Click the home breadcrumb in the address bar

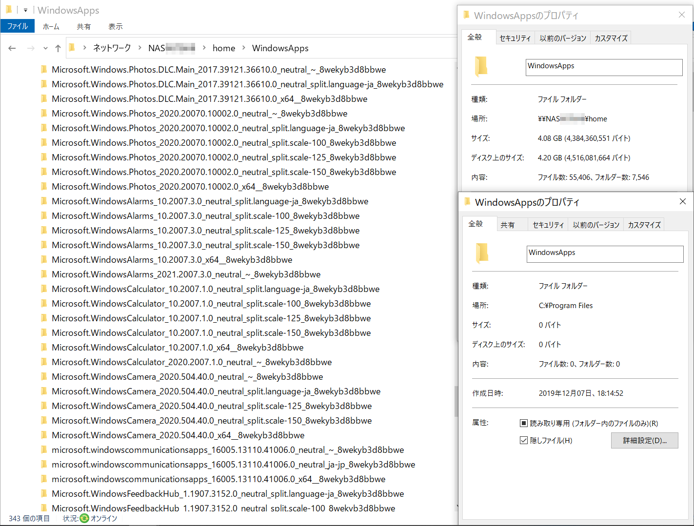click(x=224, y=48)
